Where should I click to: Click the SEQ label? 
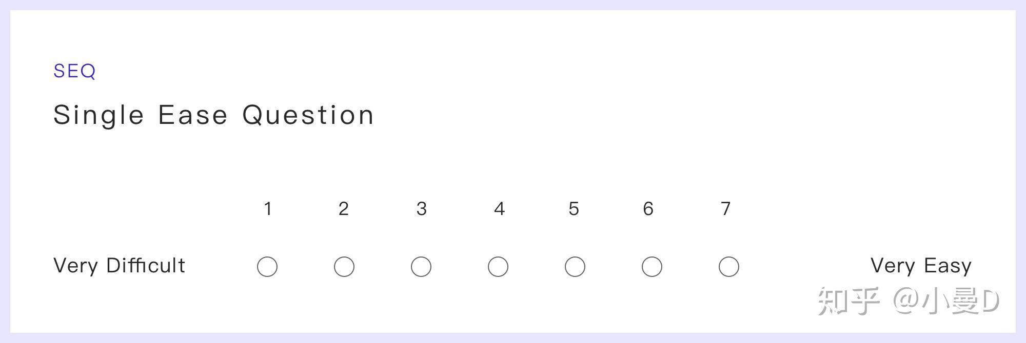coord(75,71)
